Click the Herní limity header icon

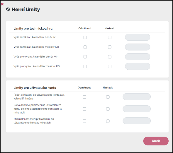[8, 9]
